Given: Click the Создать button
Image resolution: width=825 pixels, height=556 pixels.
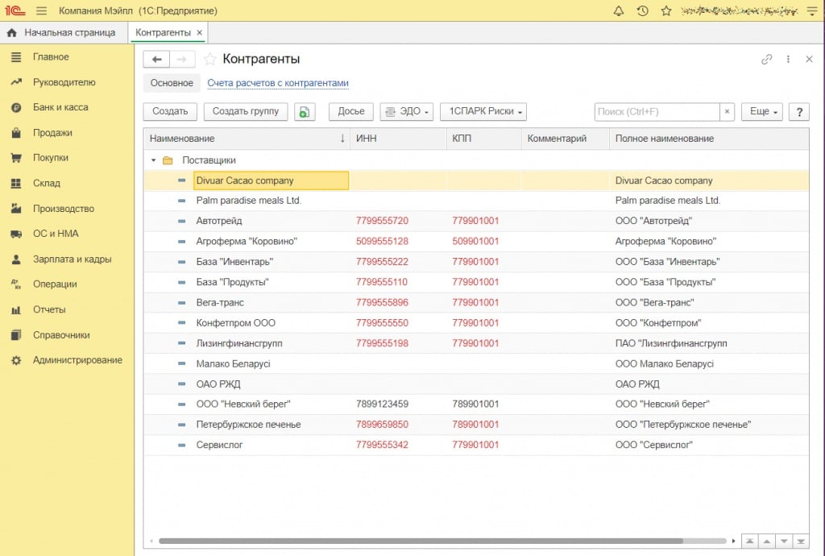Looking at the screenshot, I should pos(170,112).
